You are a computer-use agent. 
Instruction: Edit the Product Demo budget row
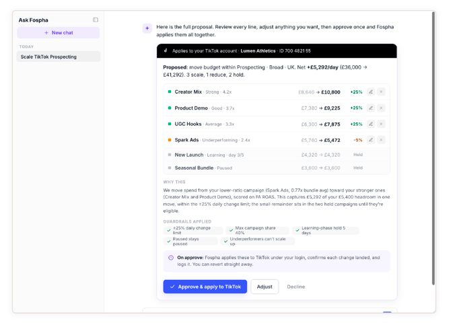371,108
